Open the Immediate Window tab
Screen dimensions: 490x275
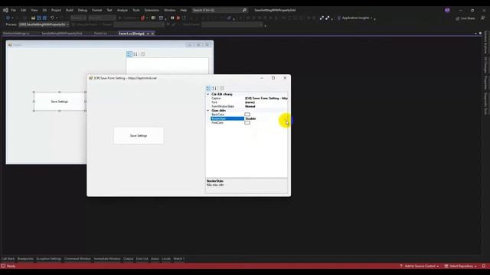(107, 259)
